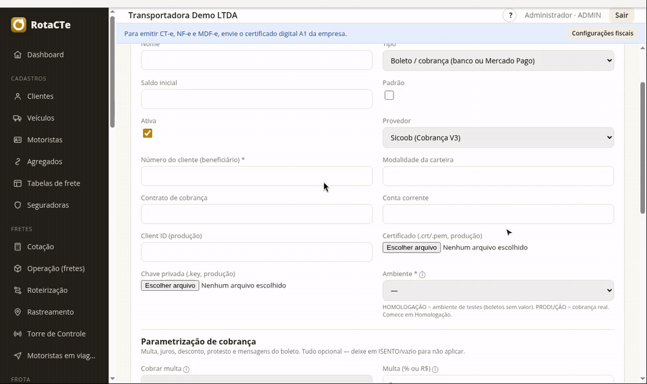Screen dimensions: 647x384
Task: Click Modalidade da carteira field
Action: [x=498, y=176]
